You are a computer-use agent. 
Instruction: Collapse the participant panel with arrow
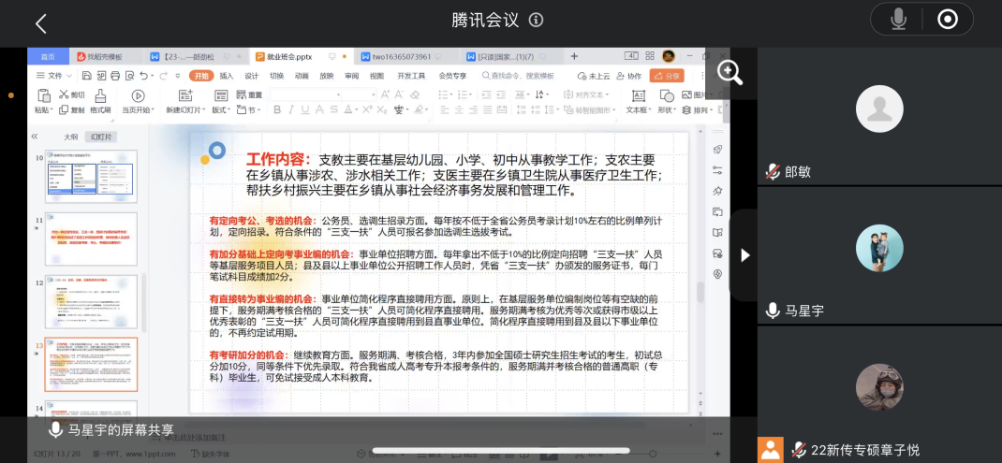point(744,254)
